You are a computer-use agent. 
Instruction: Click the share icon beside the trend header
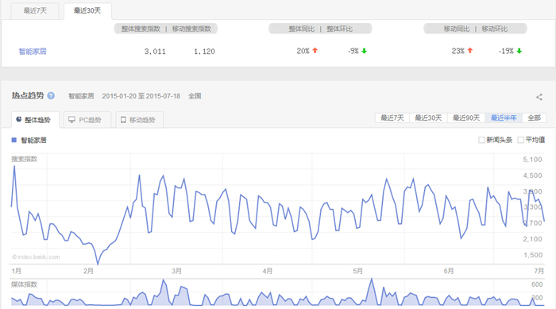[539, 97]
